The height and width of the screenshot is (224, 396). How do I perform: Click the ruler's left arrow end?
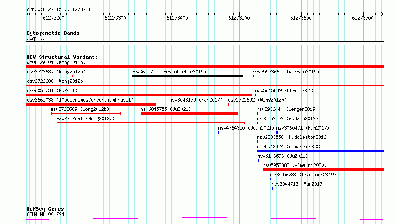(x=28, y=14)
